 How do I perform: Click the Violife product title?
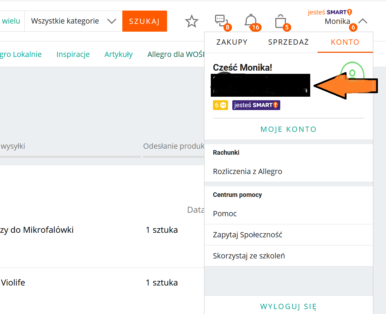(x=13, y=283)
